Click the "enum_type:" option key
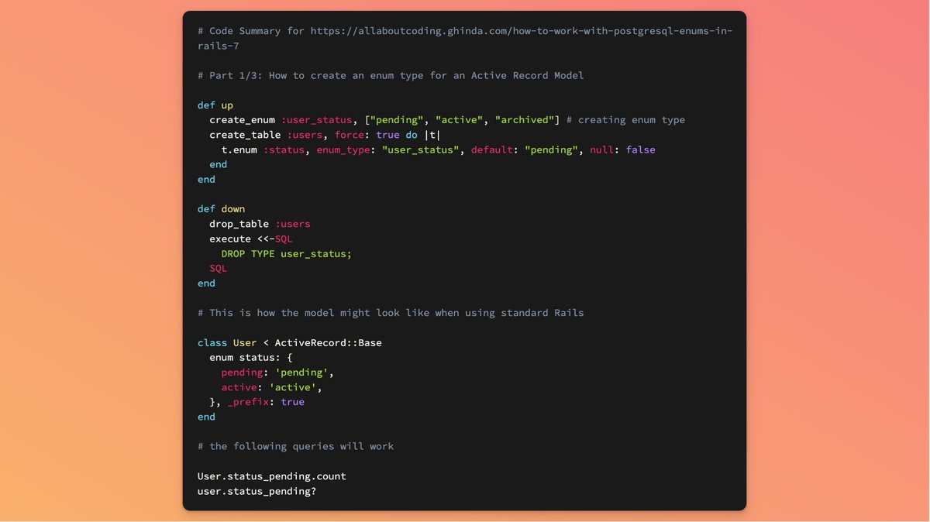The height and width of the screenshot is (522, 930). click(346, 149)
